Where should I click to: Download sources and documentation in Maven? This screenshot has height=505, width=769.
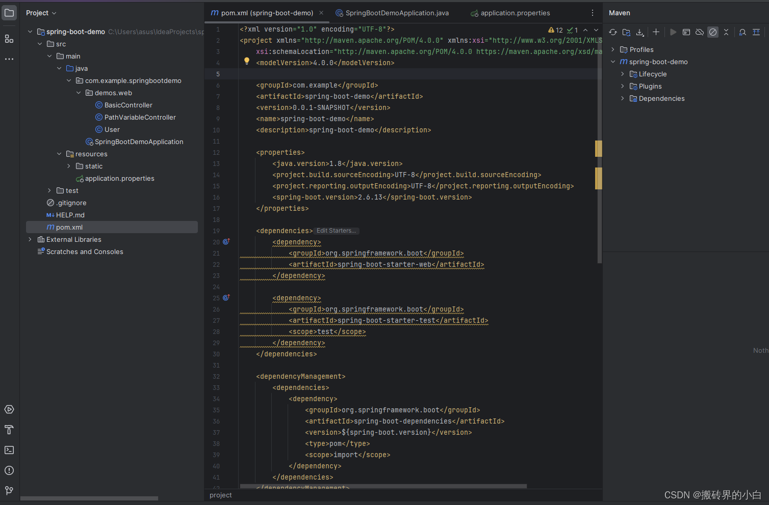(x=639, y=32)
